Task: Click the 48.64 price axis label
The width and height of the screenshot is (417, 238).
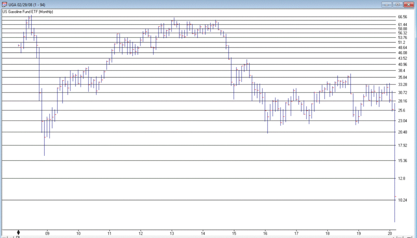Action: pyautogui.click(x=402, y=48)
